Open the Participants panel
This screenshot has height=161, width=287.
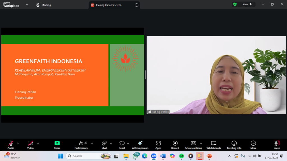(81, 145)
